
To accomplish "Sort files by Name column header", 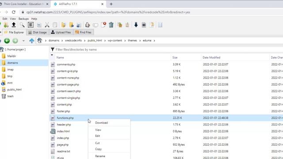I will [x=60, y=57].
